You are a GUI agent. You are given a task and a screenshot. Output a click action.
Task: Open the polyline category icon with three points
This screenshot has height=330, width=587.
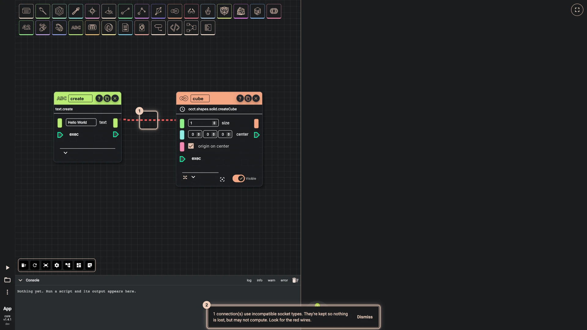(x=142, y=11)
